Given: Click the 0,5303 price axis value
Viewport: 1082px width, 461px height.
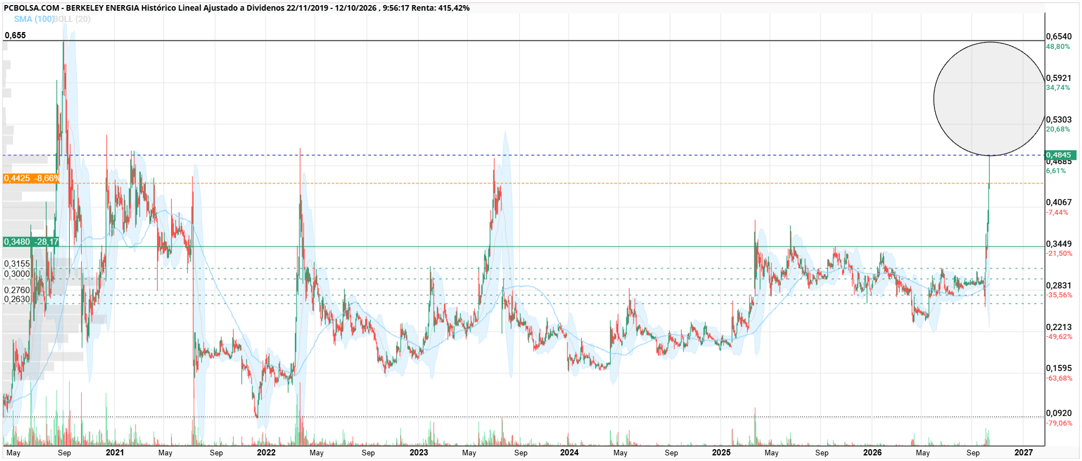Looking at the screenshot, I should (x=1059, y=120).
